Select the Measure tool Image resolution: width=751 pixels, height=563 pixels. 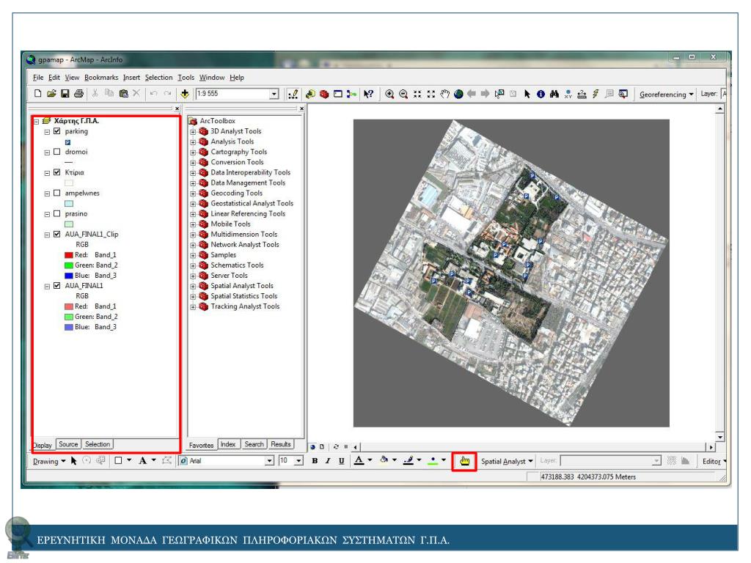coord(582,95)
